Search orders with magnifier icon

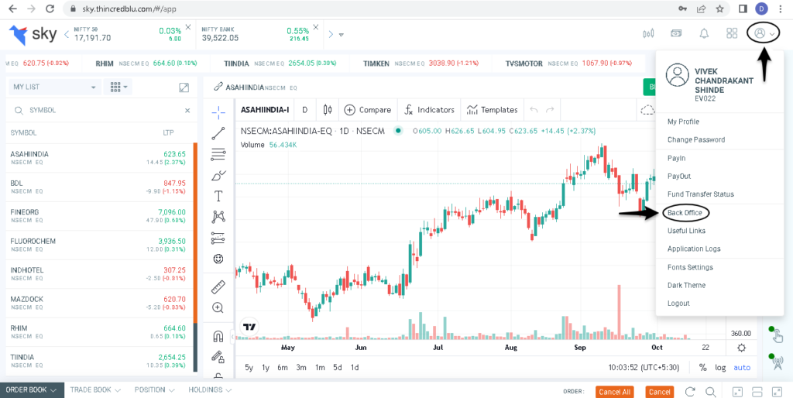(x=710, y=392)
